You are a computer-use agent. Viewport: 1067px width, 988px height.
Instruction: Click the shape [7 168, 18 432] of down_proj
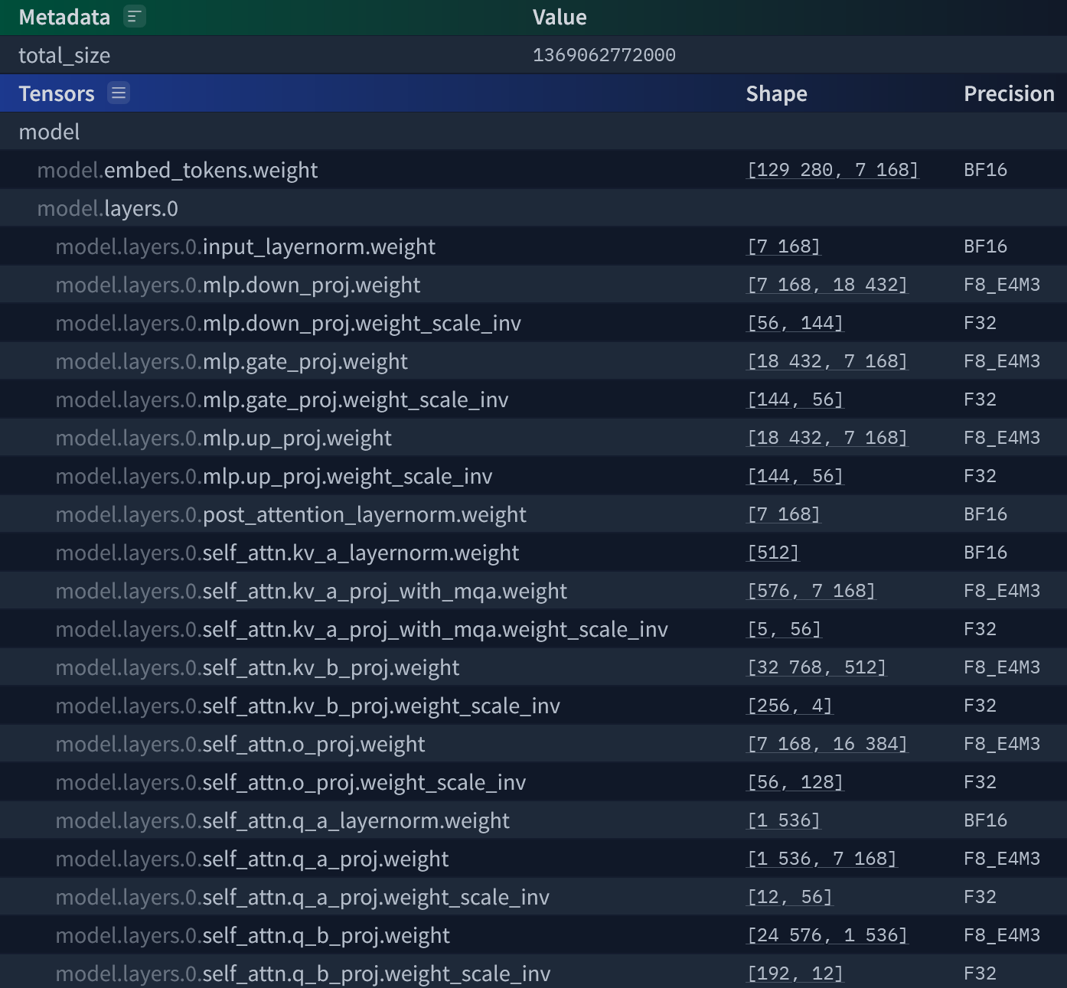(827, 285)
